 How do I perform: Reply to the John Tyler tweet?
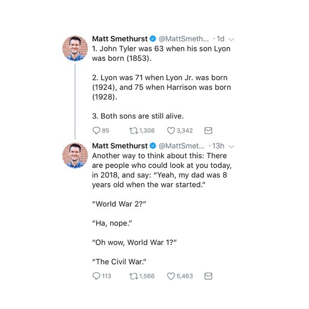tap(96, 131)
